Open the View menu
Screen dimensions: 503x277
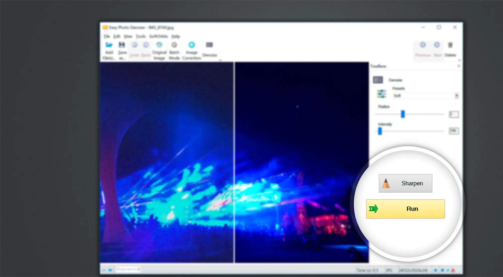click(128, 36)
